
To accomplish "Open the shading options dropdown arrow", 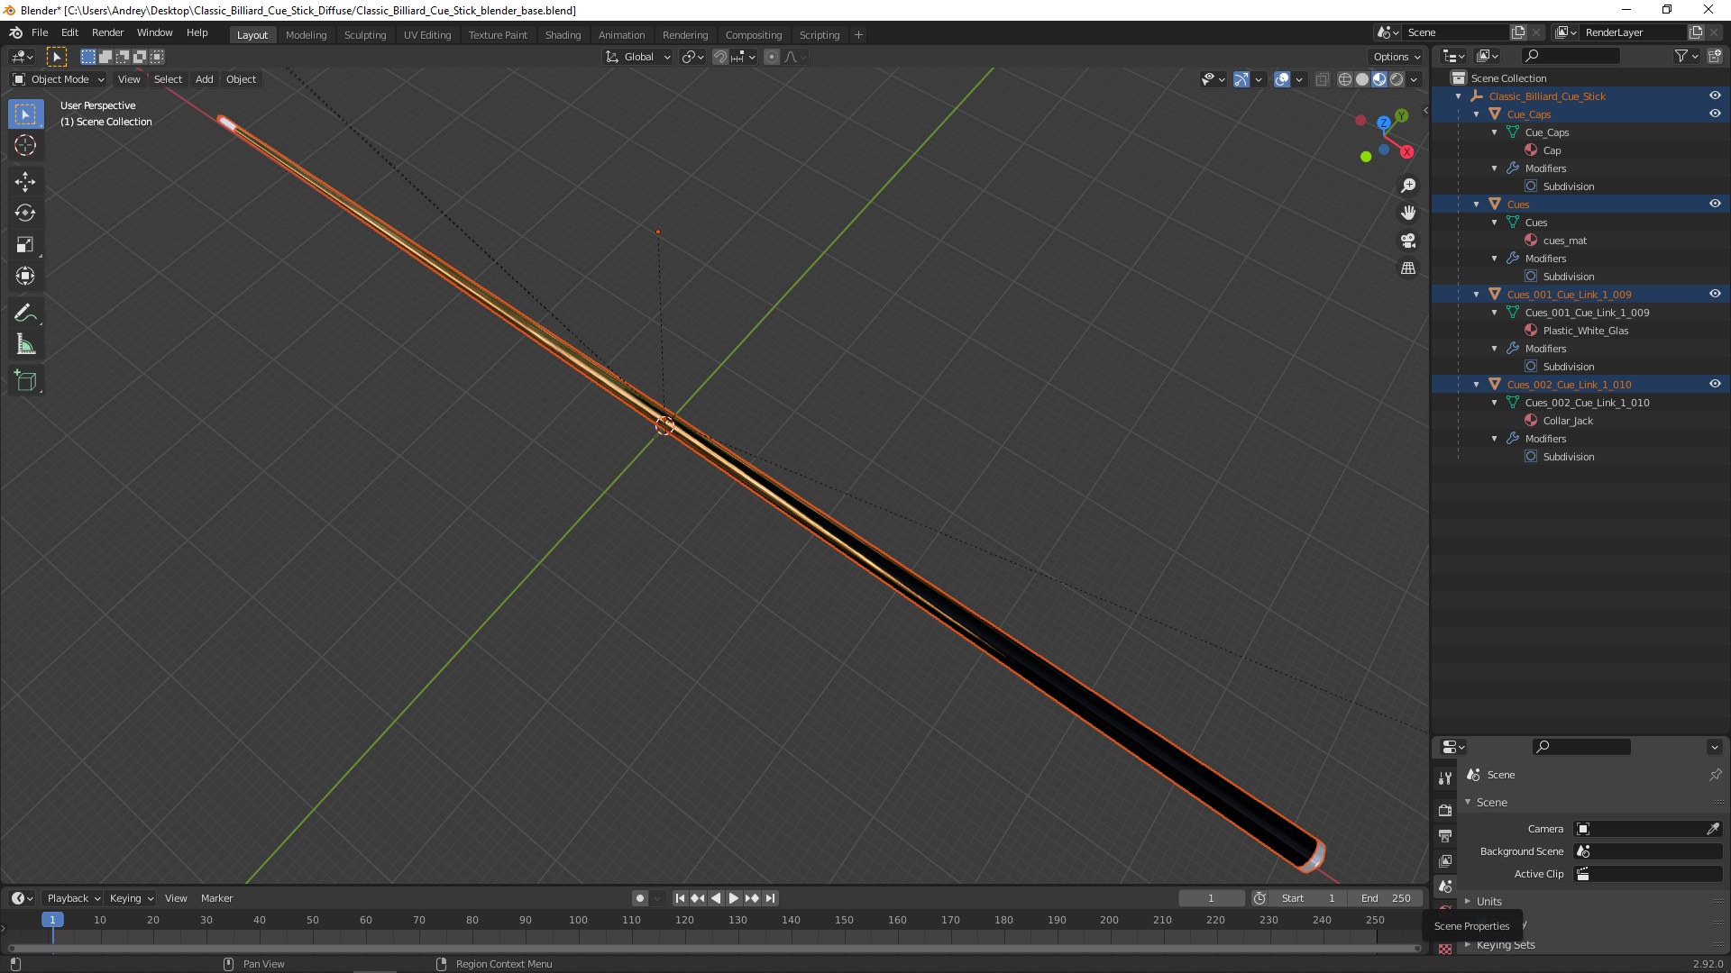I will pos(1414,79).
